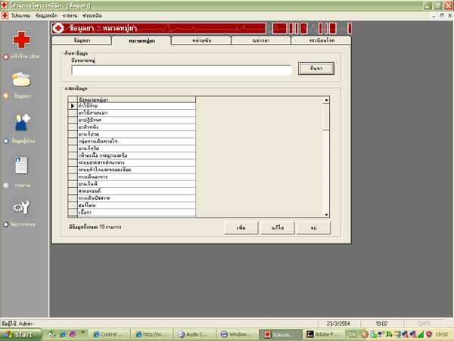Select the ข้อมูลผู้ป่วย radio indicator in sidebar
Image resolution: width=454 pixels, height=341 pixels.
coord(5,140)
